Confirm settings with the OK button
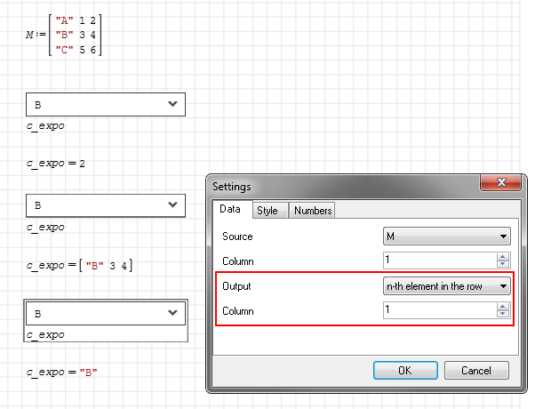 pos(404,370)
